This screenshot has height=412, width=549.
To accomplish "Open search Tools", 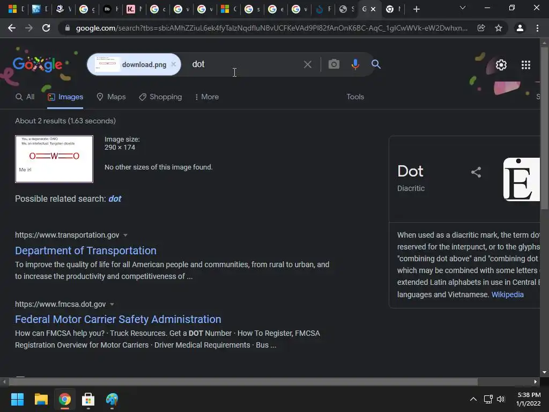I will click(x=355, y=97).
